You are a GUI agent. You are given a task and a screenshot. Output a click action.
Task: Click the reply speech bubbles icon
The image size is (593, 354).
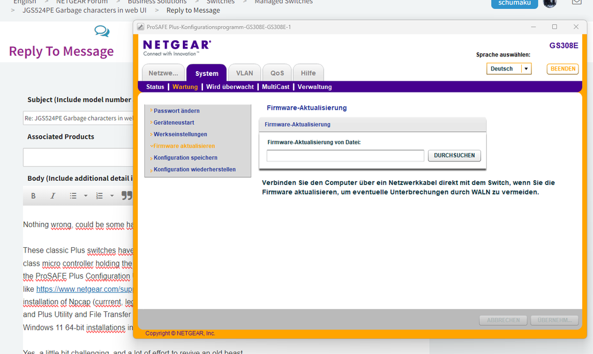coord(102,31)
